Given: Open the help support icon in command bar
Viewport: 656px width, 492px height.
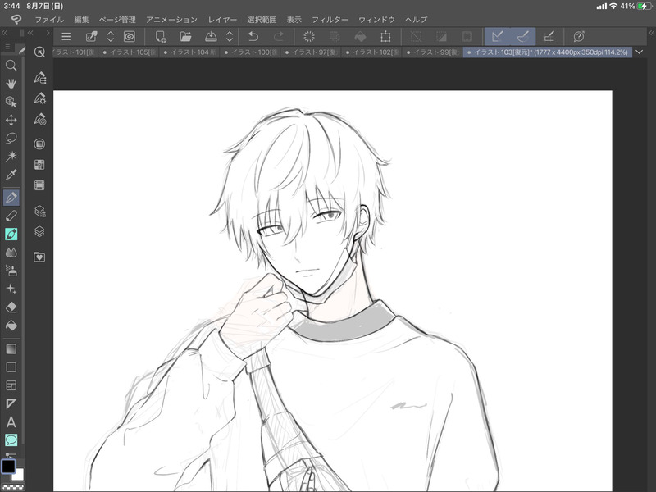Looking at the screenshot, I should point(579,37).
